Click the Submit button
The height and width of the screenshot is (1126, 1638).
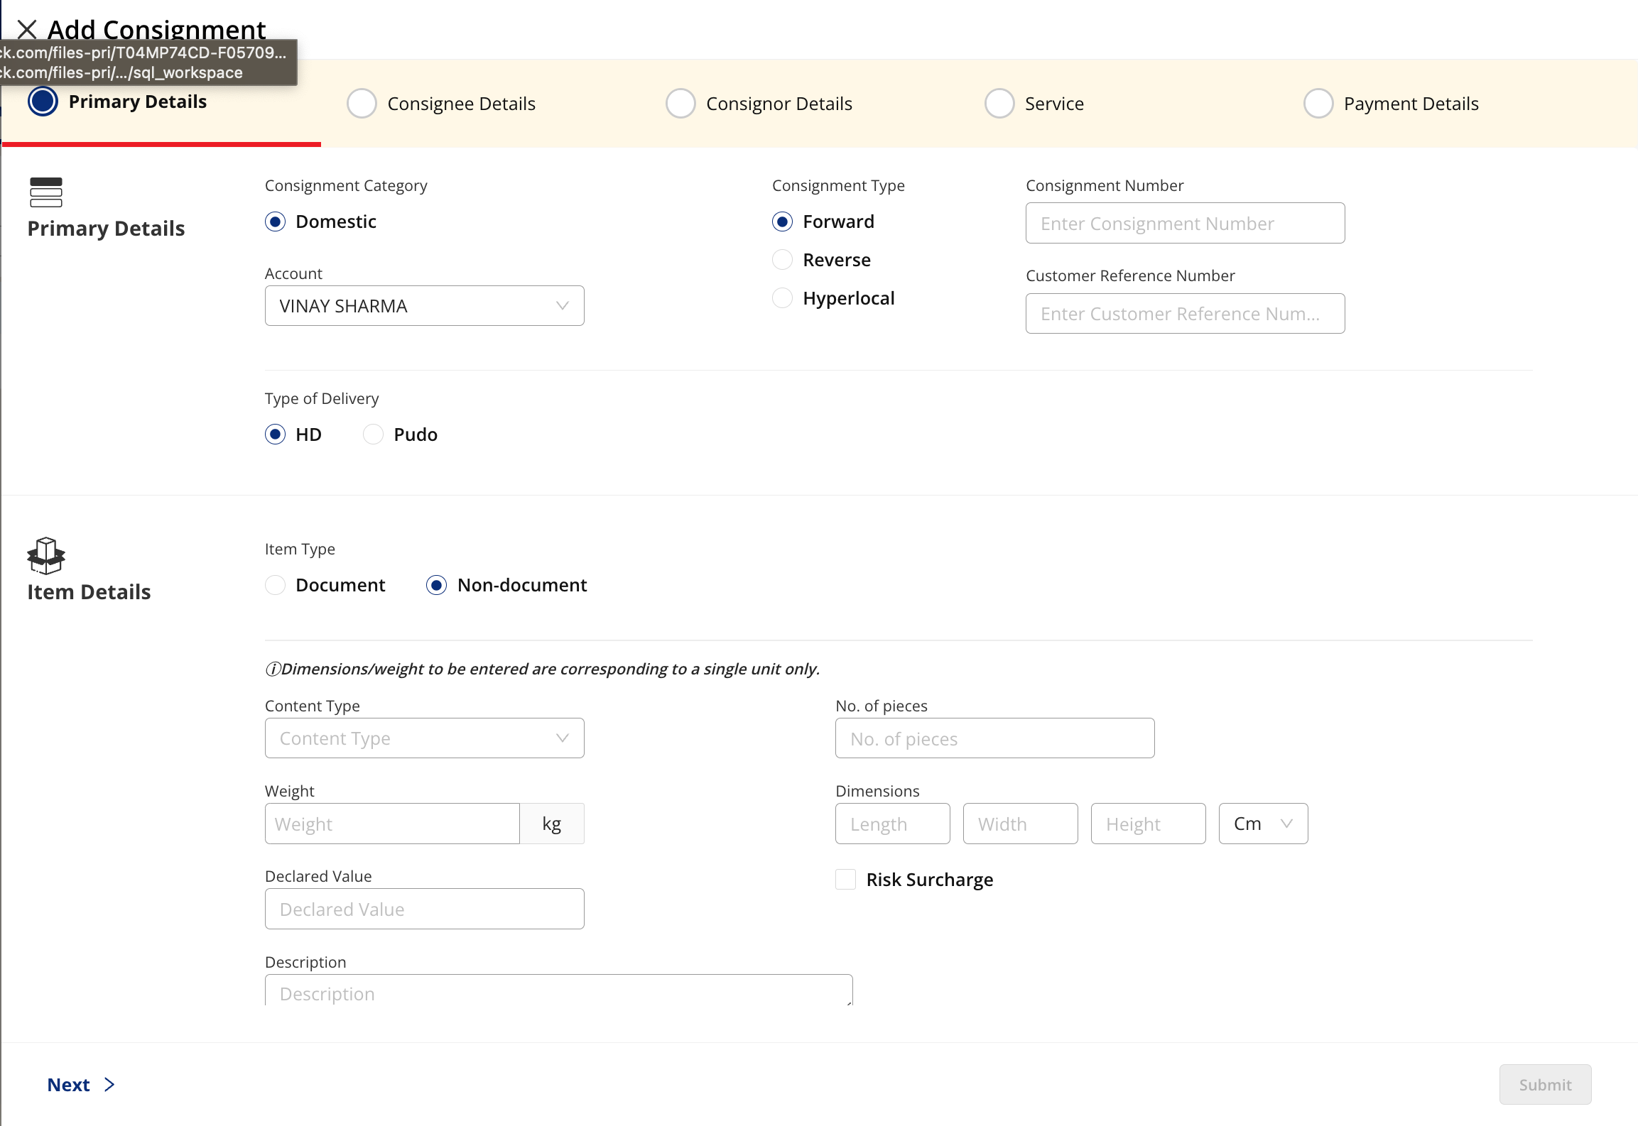point(1545,1085)
